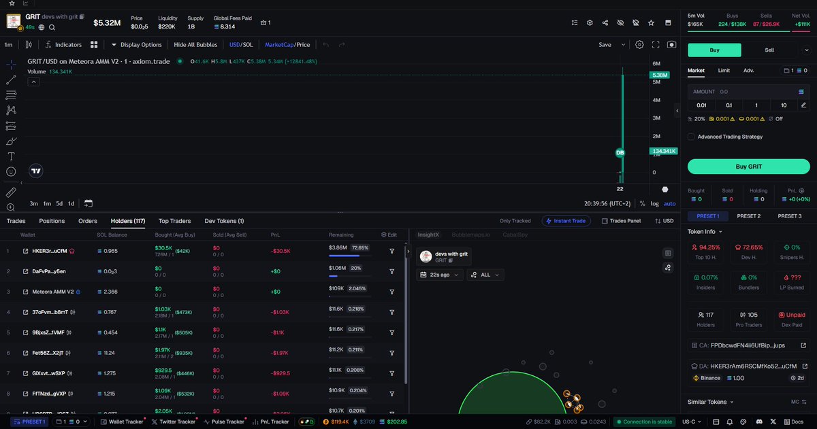The image size is (817, 429).
Task: Toggle Only Tracked filter
Action: pos(515,221)
